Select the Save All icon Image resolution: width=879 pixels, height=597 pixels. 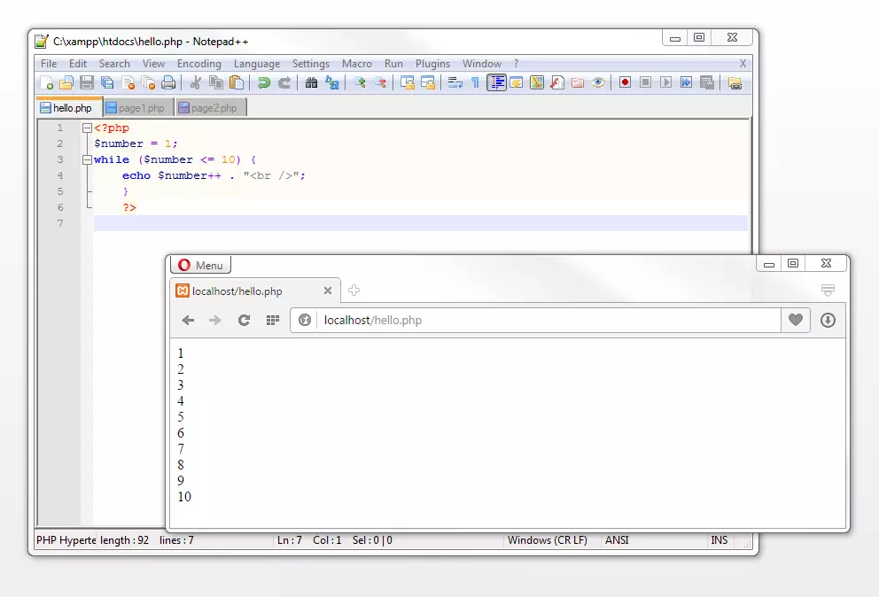point(106,82)
